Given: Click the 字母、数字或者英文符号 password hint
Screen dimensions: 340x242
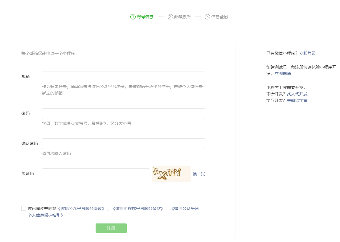Looking at the screenshot, I should [x=86, y=123].
